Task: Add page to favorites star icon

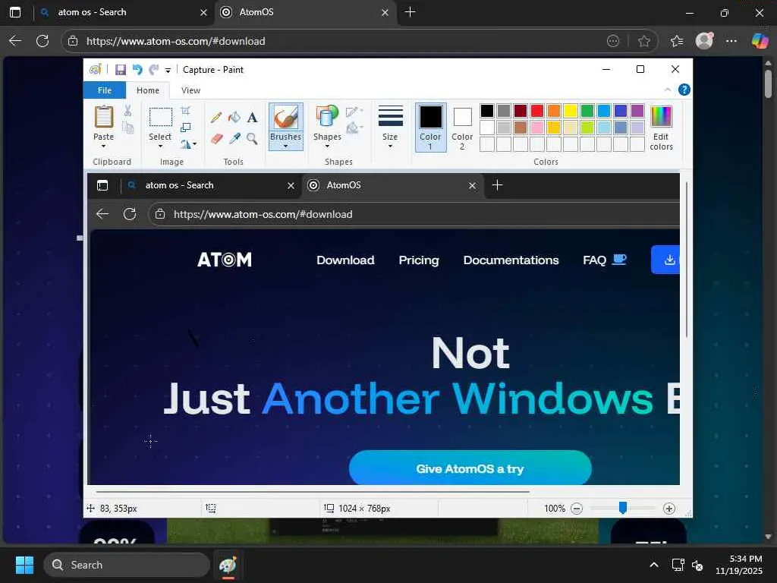Action: [x=643, y=41]
